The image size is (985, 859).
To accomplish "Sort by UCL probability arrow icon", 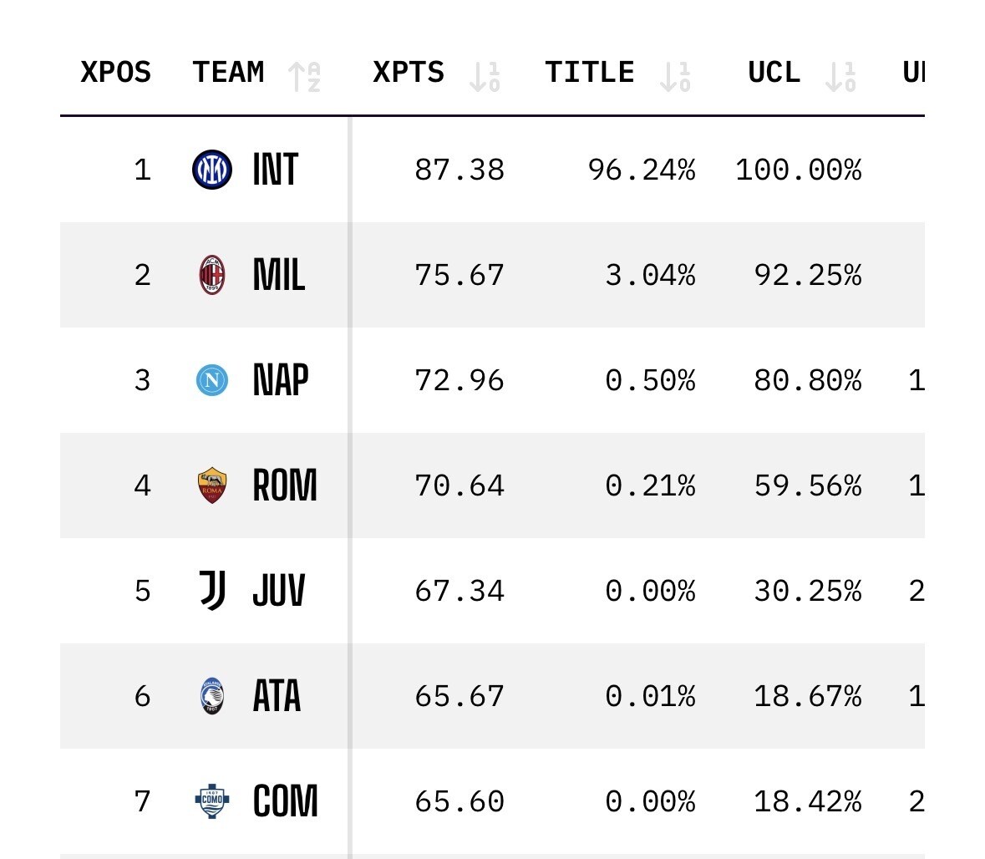I will click(840, 76).
